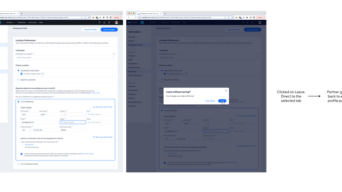Screen dimensions: 342x192
Task: Open Help menu in left window header
Action: coord(41,22)
